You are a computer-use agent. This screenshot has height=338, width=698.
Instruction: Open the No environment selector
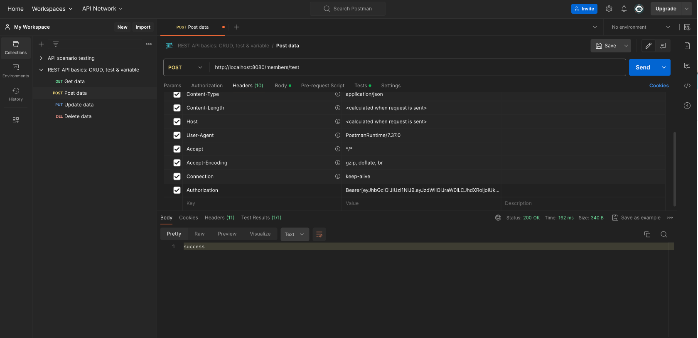pos(641,27)
